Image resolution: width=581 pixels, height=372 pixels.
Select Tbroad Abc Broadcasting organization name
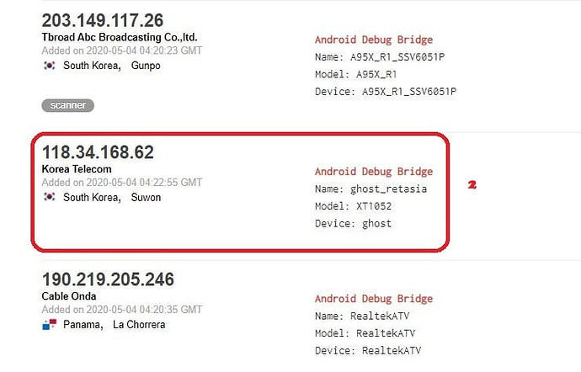[x=119, y=38]
